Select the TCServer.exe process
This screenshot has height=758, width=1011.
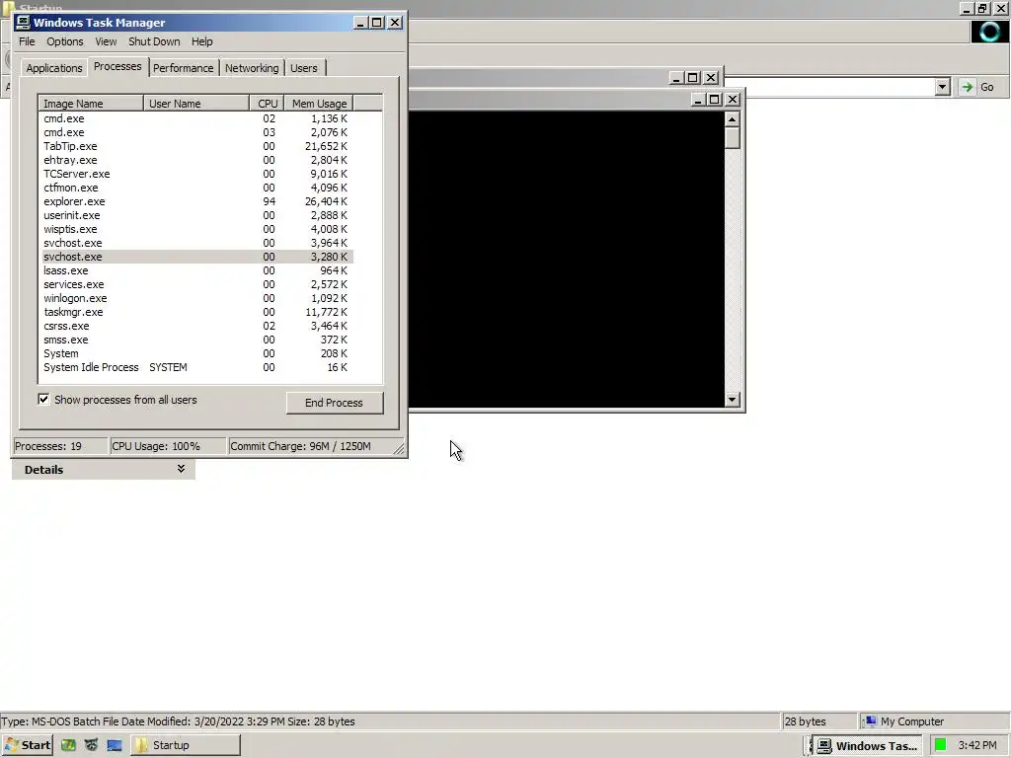[x=197, y=174]
